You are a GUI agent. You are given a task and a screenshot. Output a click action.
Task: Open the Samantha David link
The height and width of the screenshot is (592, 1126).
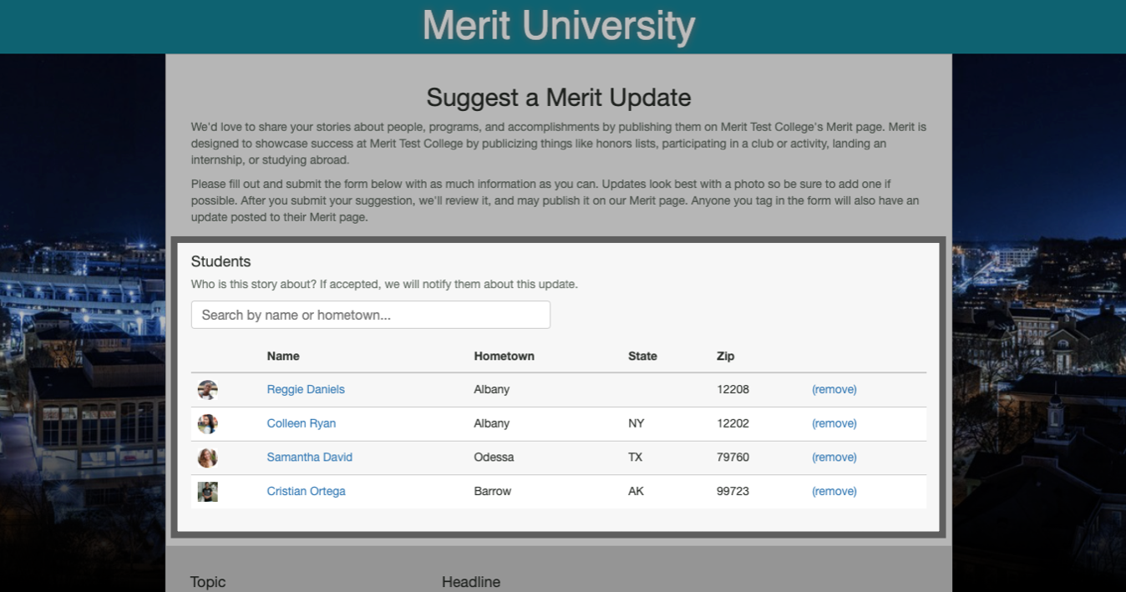point(310,458)
